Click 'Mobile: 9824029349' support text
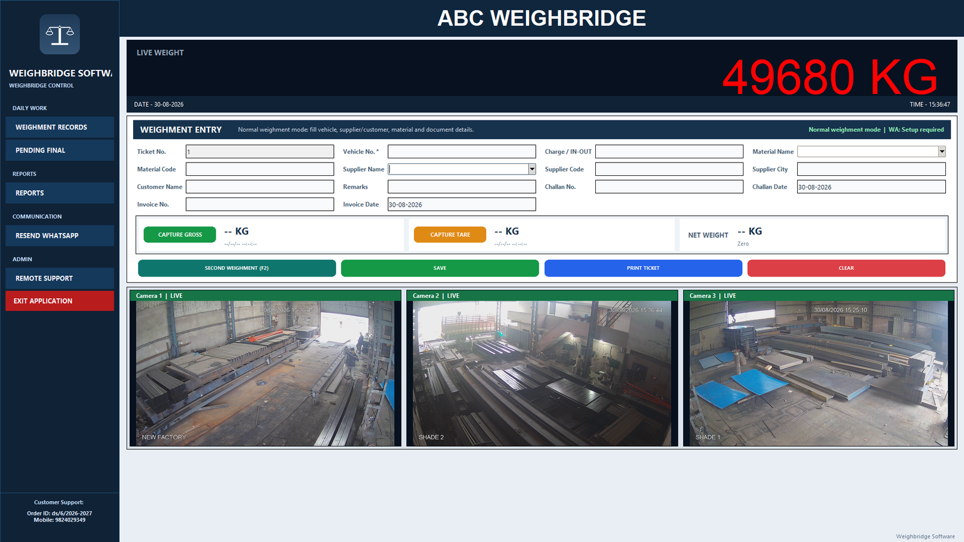 point(60,520)
